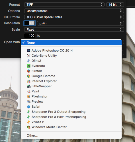Click the Pixelmator icon
The height and width of the screenshot is (142, 135).
[28, 96]
